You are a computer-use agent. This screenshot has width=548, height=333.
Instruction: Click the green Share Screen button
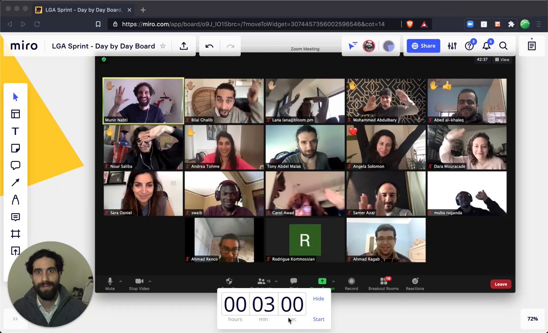(322, 281)
